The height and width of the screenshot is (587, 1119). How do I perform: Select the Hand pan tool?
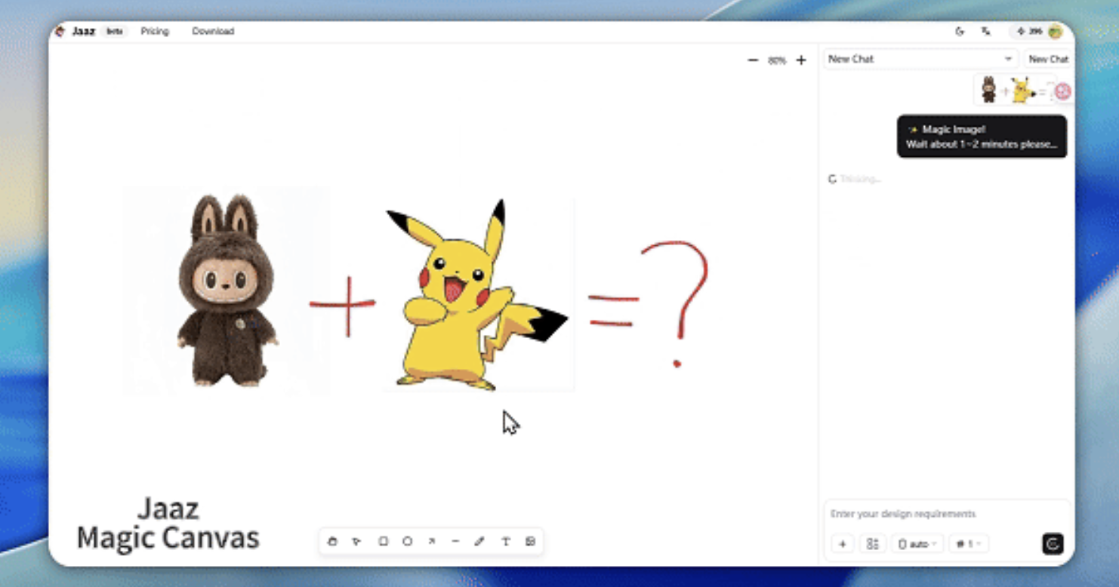pos(332,541)
